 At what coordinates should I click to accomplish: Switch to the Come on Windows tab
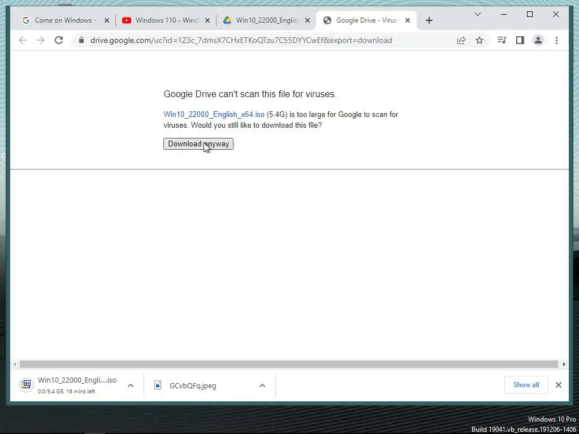coord(66,20)
